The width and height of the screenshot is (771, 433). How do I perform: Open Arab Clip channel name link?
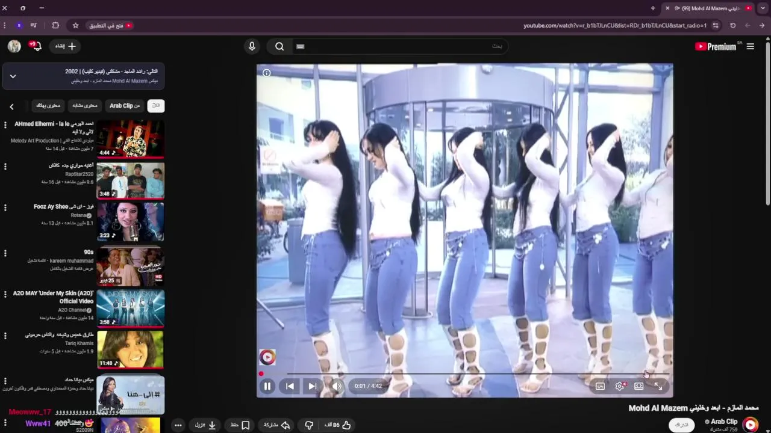coord(724,422)
